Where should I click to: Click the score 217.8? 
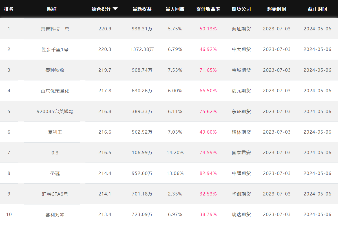click(x=105, y=91)
